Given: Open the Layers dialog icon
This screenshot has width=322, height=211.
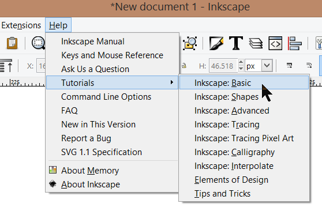Looking at the screenshot, I should pos(256,43).
